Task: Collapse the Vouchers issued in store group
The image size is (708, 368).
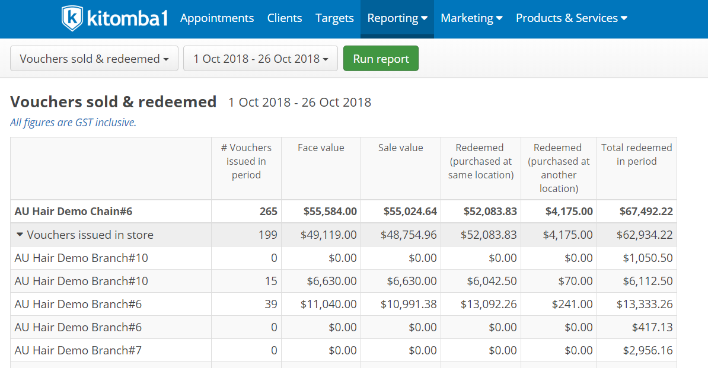Action: tap(20, 235)
